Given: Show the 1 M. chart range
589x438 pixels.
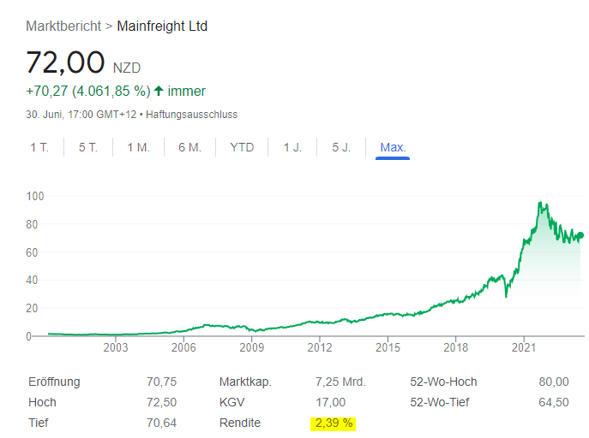Looking at the screenshot, I should click(138, 147).
